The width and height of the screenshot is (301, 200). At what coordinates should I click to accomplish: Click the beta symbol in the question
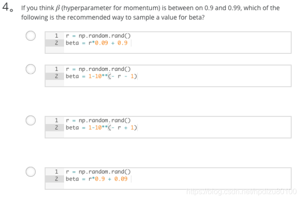coord(58,8)
